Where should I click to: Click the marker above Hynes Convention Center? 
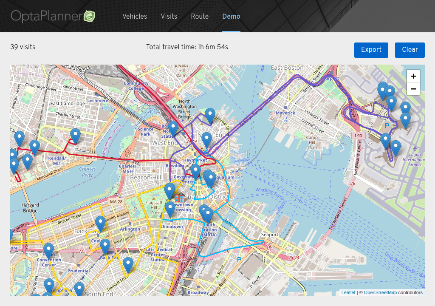tap(48, 251)
